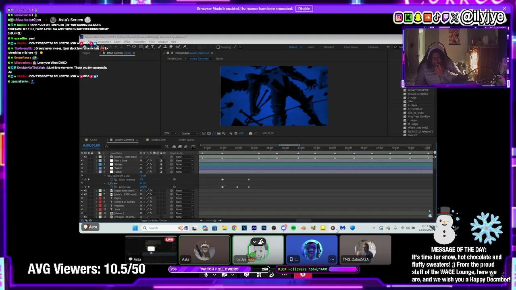Collapse the BCC Fast Film Glow effect
The image size is (516, 290).
[105, 176]
